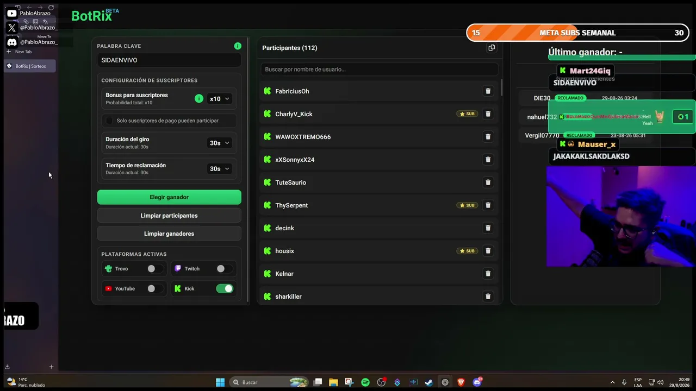The image size is (696, 391).
Task: Click the Participantes (112) heading
Action: tap(290, 48)
